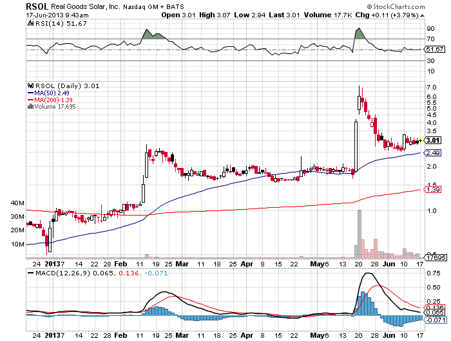This screenshot has height=341, width=451.
Task: Click the tallest gray volume bar near May 20
Action: 360,234
